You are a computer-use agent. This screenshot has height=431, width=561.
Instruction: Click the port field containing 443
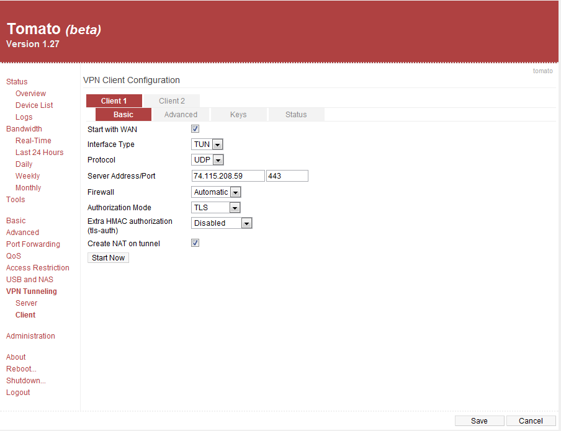(287, 176)
